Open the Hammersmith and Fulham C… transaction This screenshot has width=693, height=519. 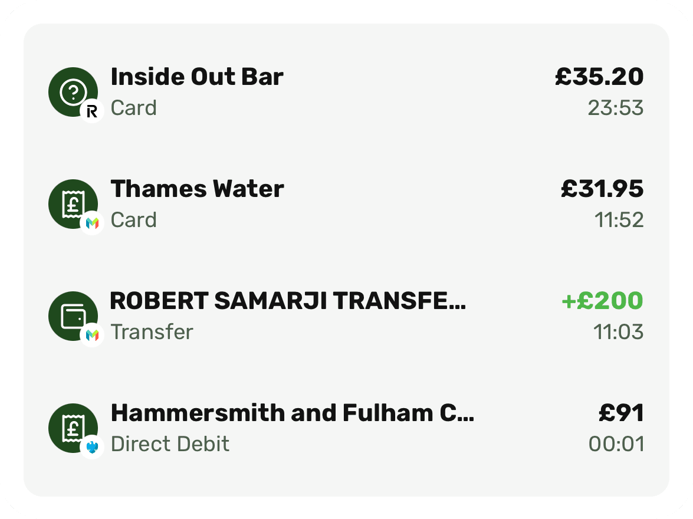[292, 413]
